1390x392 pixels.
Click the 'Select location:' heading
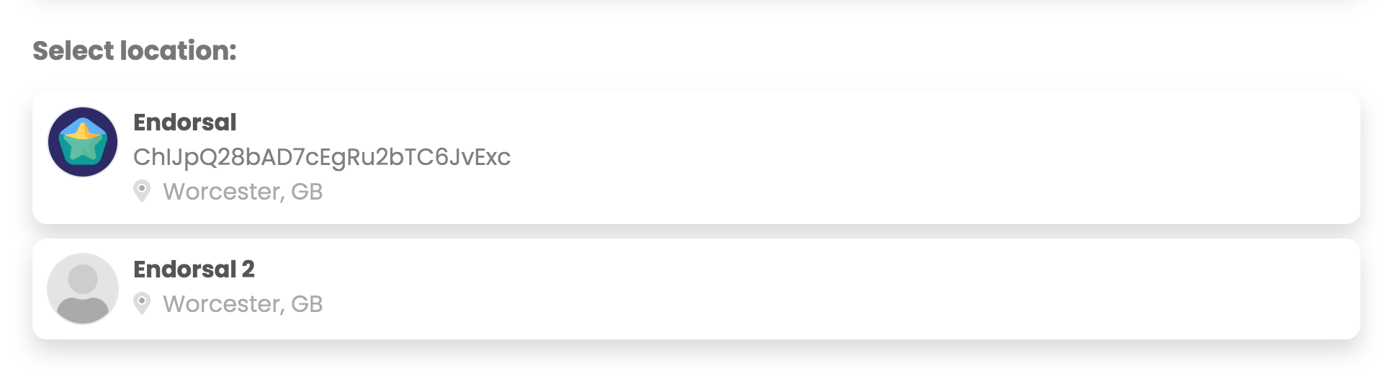(x=135, y=50)
